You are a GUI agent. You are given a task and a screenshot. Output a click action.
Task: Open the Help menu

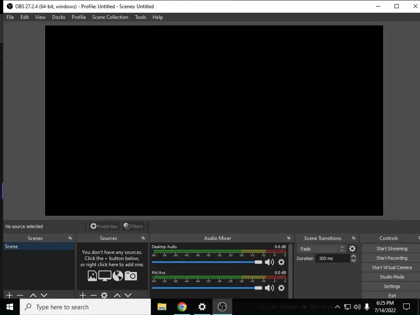coord(157,17)
